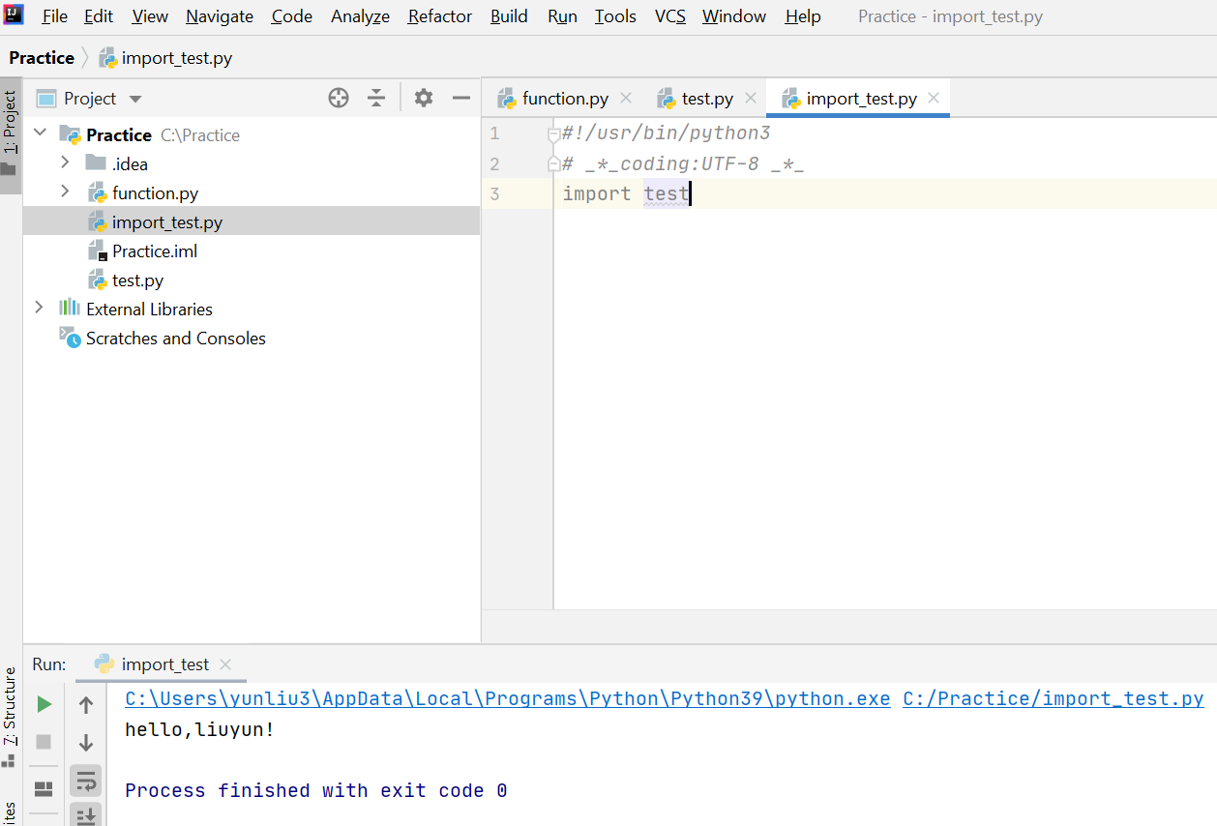Image resolution: width=1217 pixels, height=826 pixels.
Task: Open the Refactor menu
Action: (x=440, y=16)
